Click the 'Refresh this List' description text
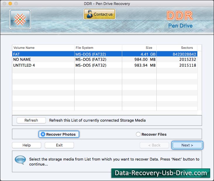 (x=97, y=120)
